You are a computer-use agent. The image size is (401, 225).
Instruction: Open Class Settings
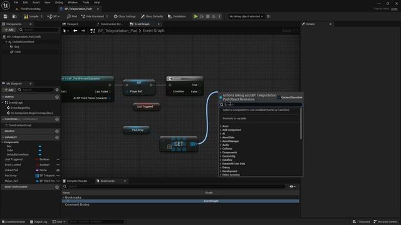click(x=125, y=16)
